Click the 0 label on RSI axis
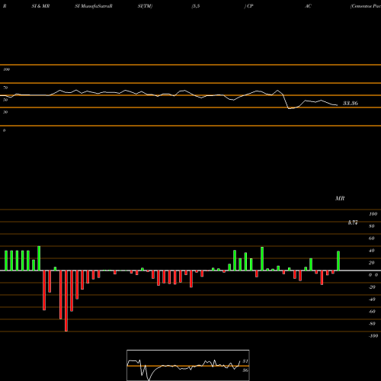 pos(5,130)
